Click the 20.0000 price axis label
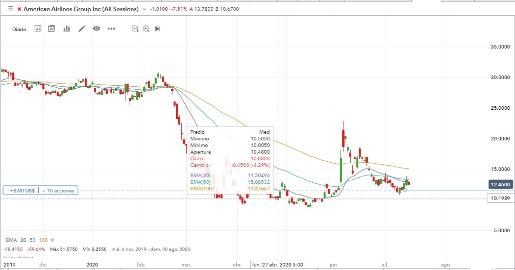Screen dimensions: 515x270 pyautogui.click(x=500, y=138)
